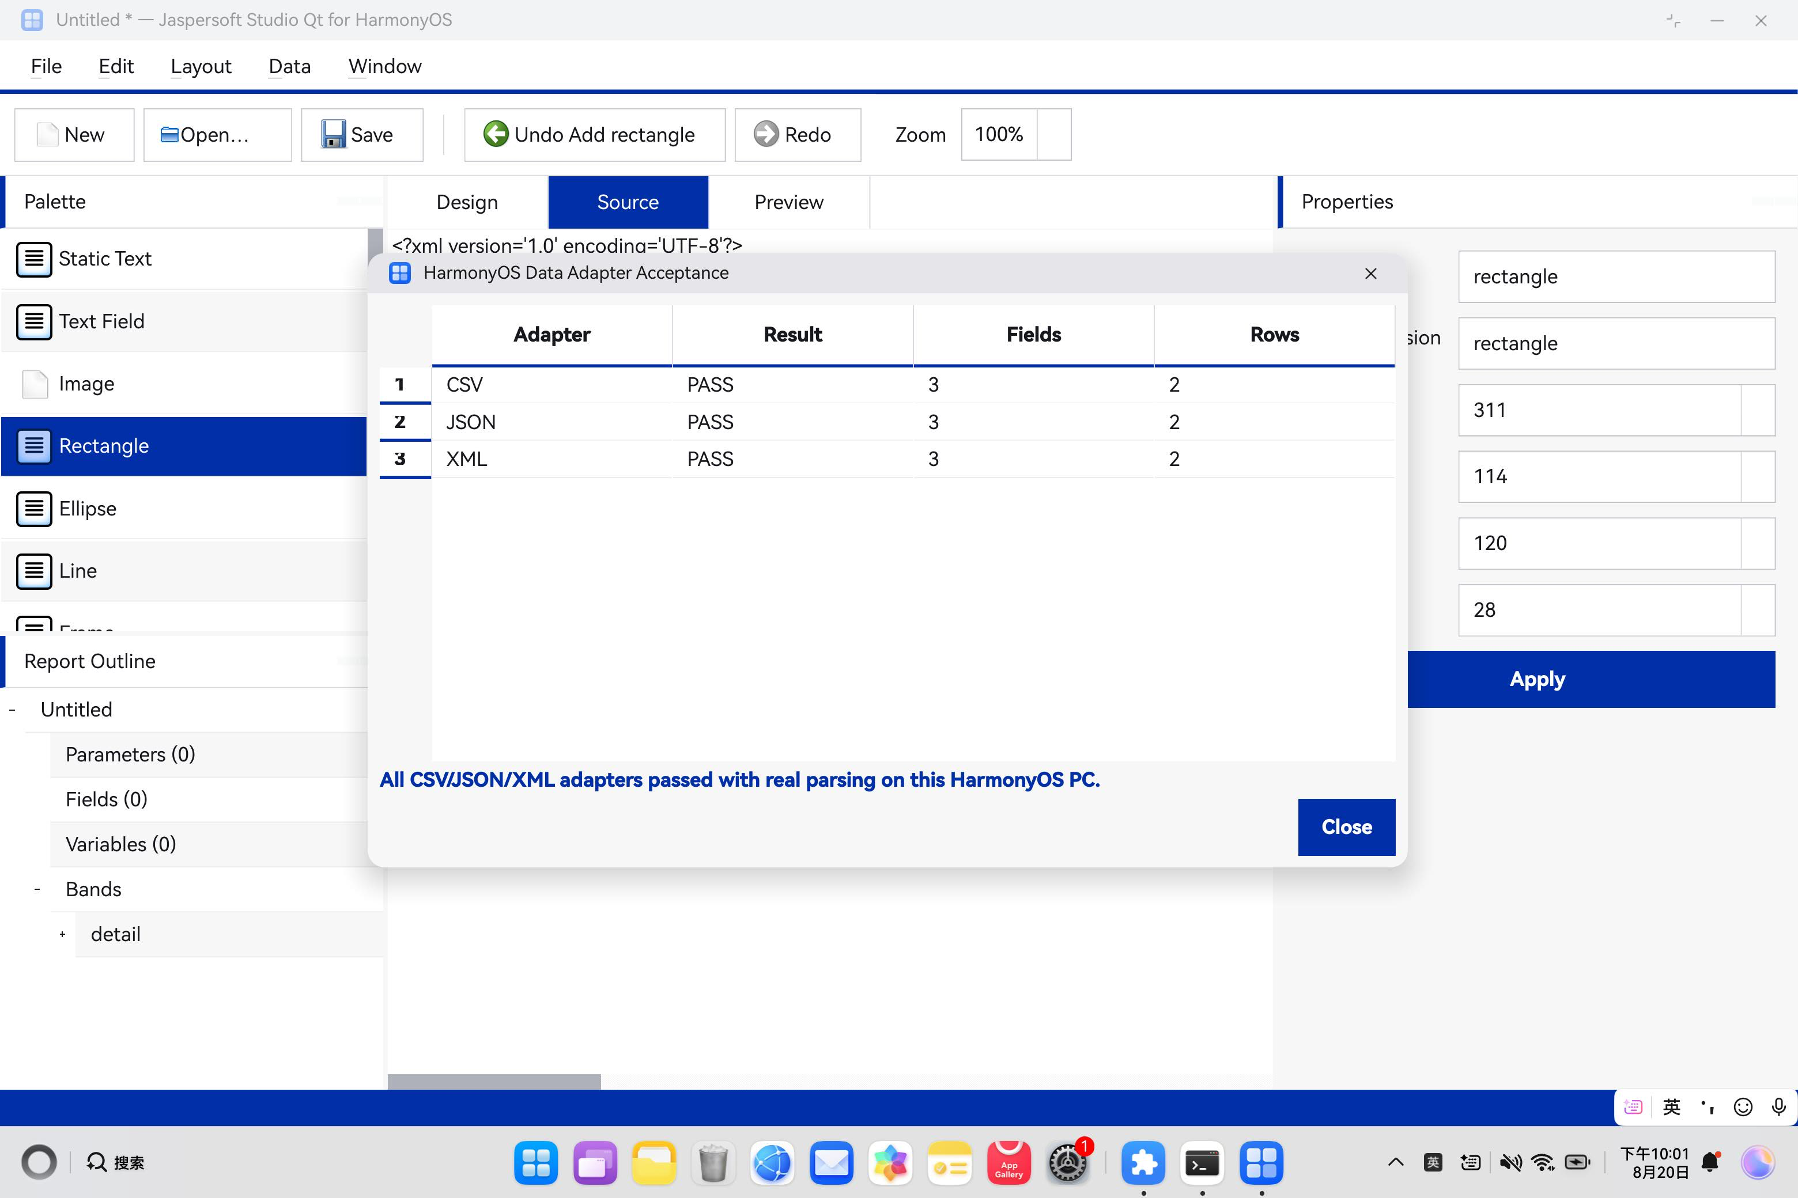This screenshot has width=1798, height=1198.
Task: Collapse the Untitled report outline node
Action: (x=12, y=710)
